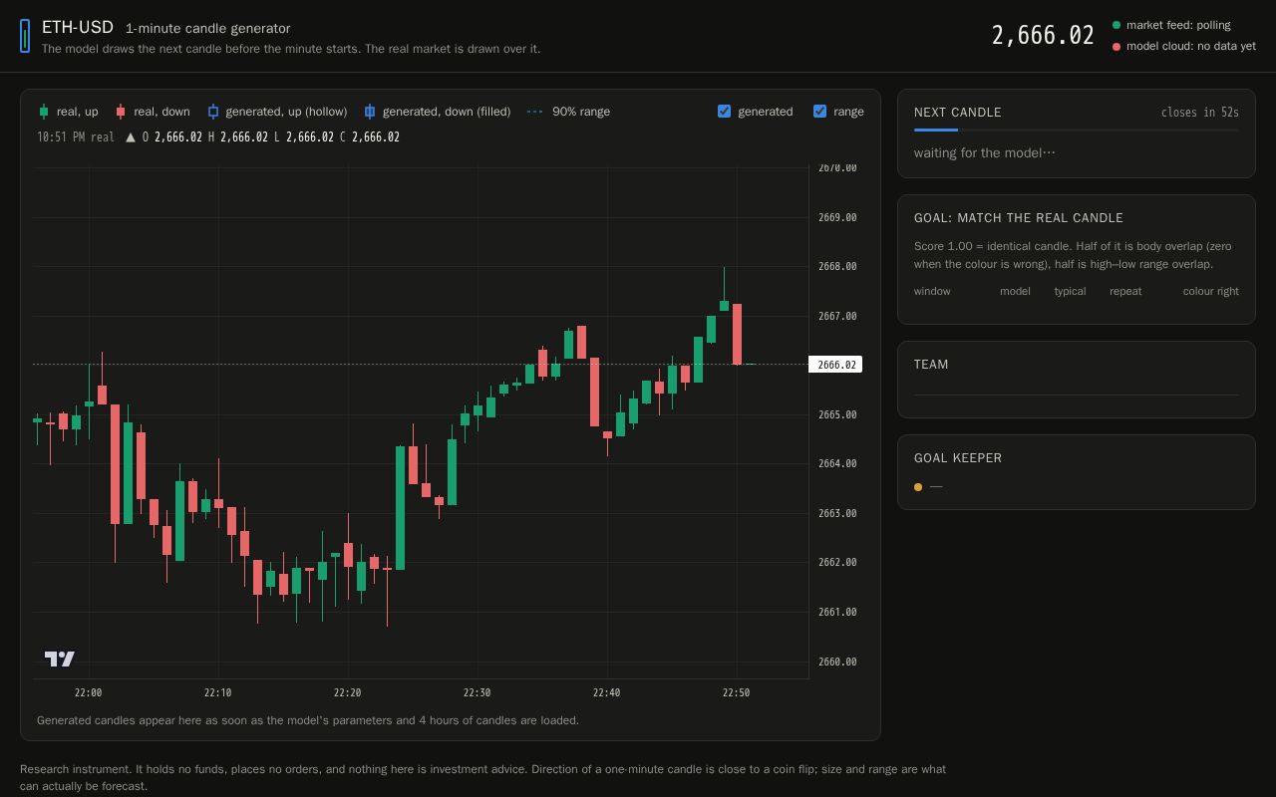The height and width of the screenshot is (797, 1276).
Task: Click the yellow Goal Keeper status dot
Action: click(918, 487)
